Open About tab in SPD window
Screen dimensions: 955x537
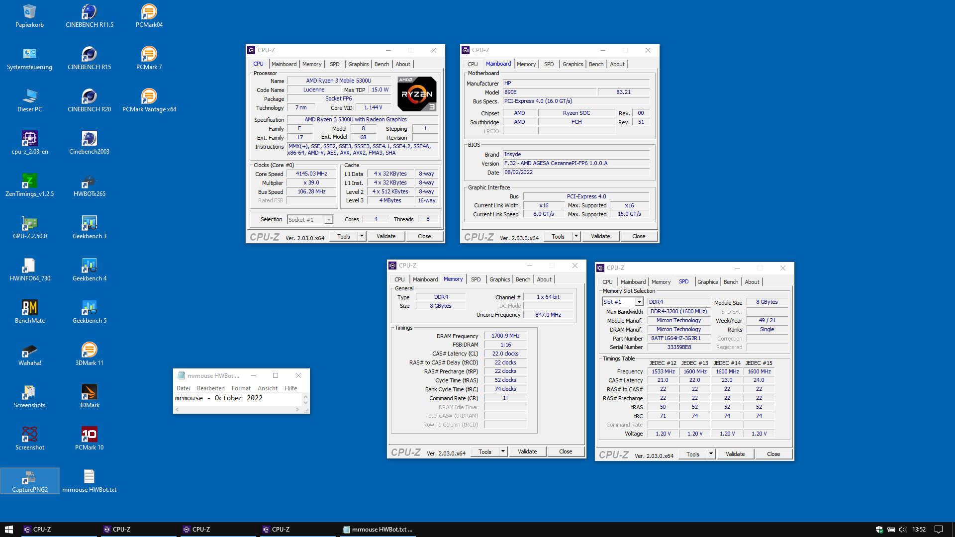tap(752, 282)
